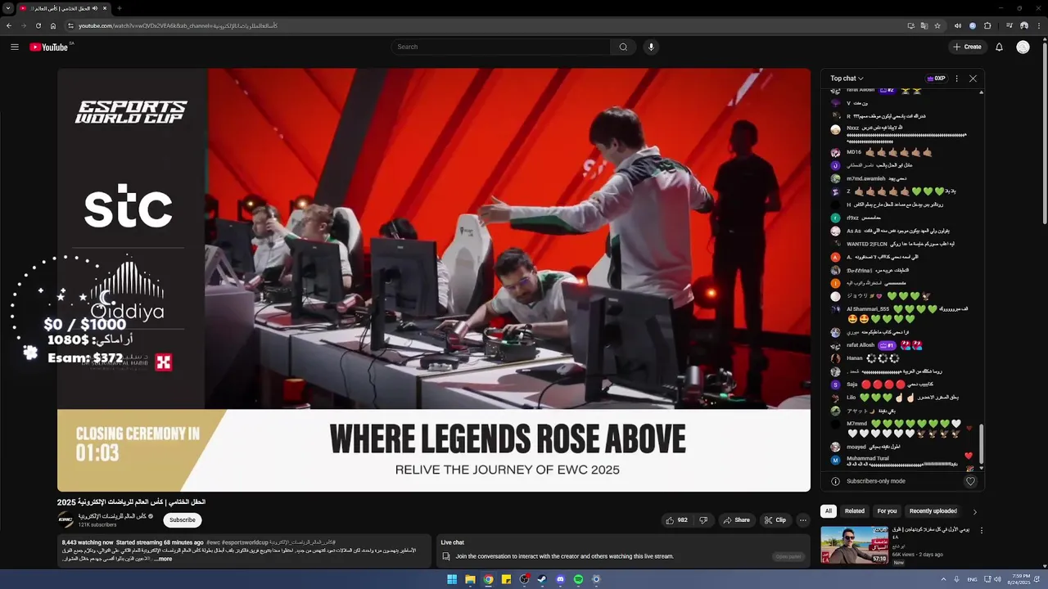The image size is (1048, 589).
Task: Click the Chrome address bar URL
Action: point(178,25)
